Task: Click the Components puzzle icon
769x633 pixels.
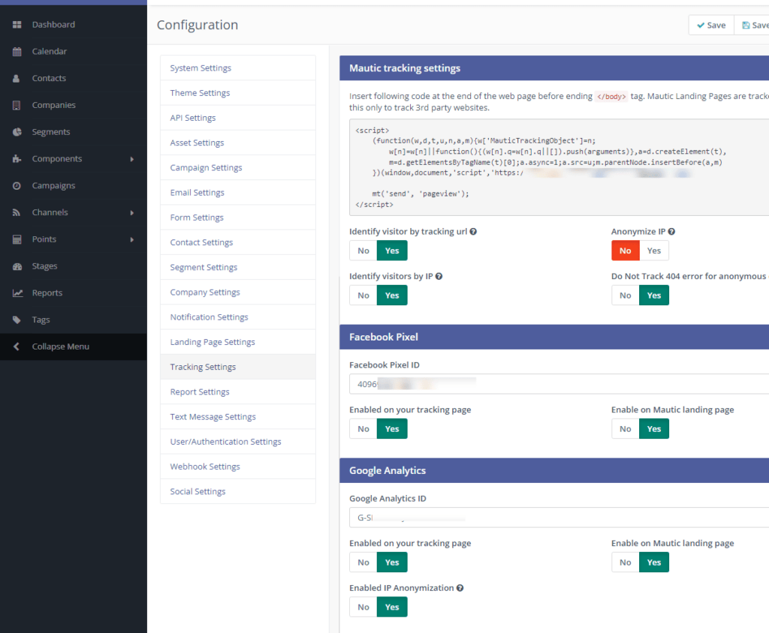Action: tap(17, 159)
